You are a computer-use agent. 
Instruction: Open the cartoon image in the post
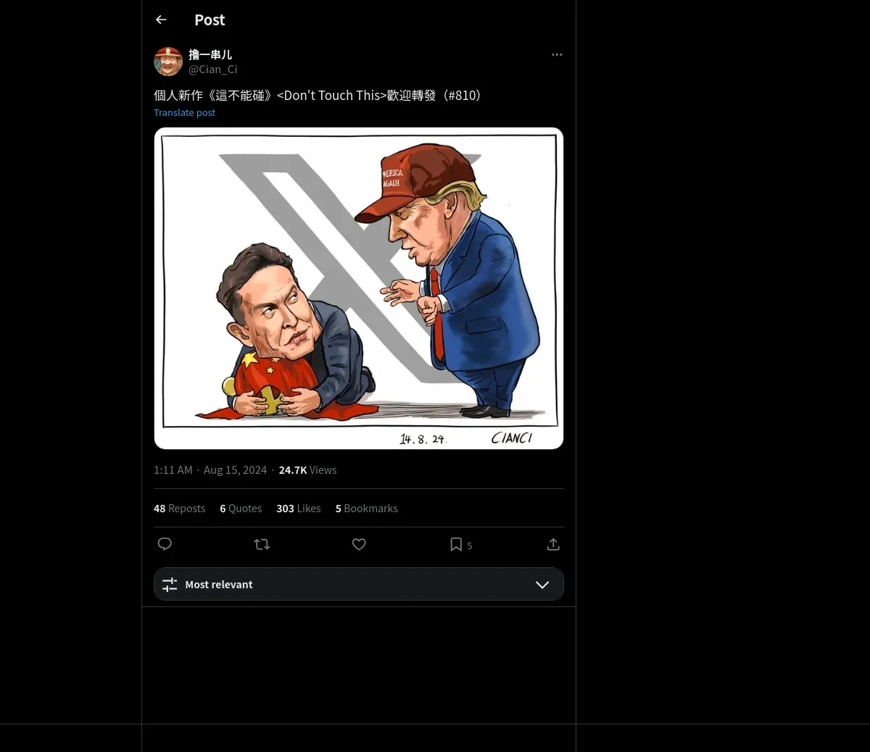[359, 288]
